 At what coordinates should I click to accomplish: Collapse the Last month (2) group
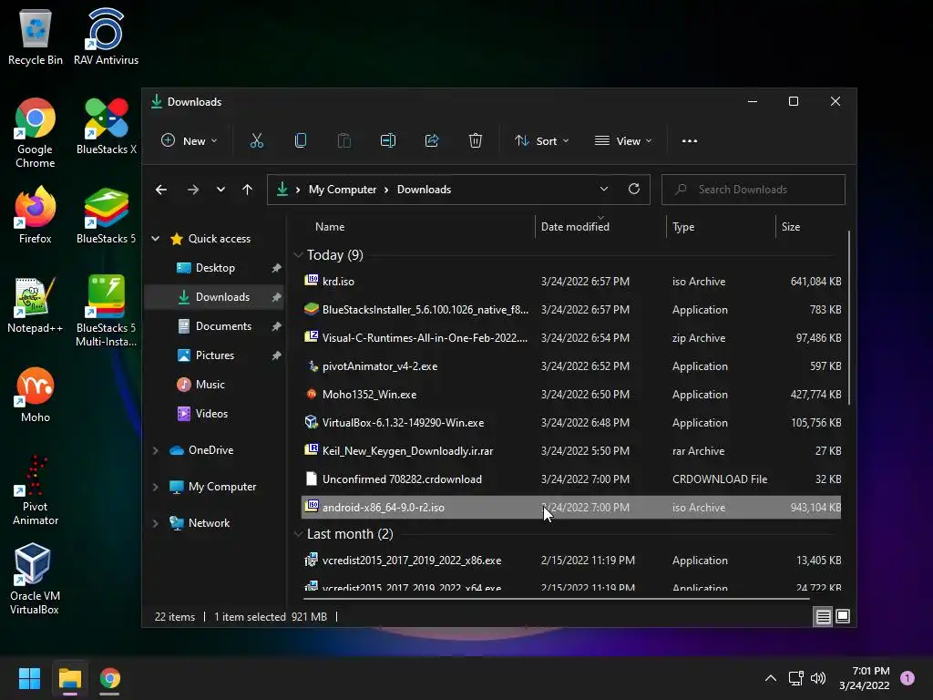coord(298,534)
